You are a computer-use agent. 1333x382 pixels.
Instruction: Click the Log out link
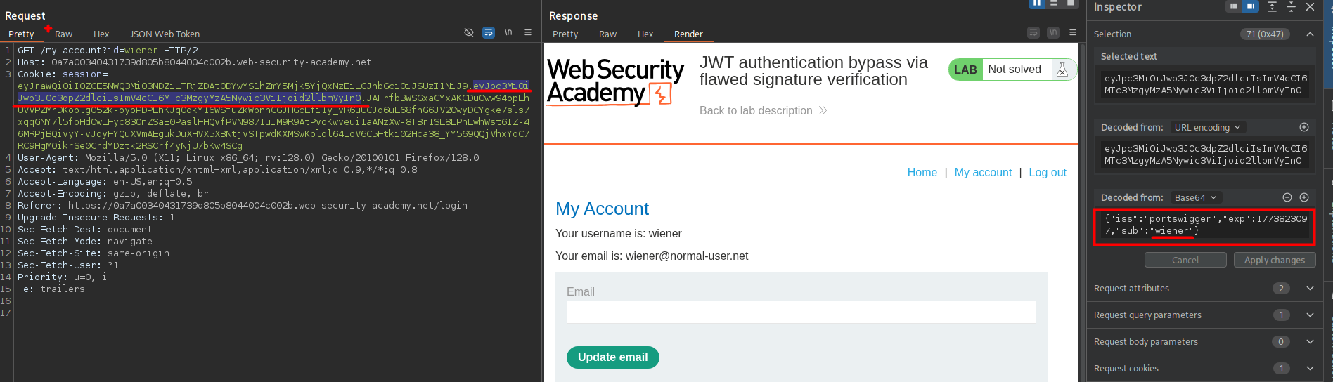(x=1047, y=173)
